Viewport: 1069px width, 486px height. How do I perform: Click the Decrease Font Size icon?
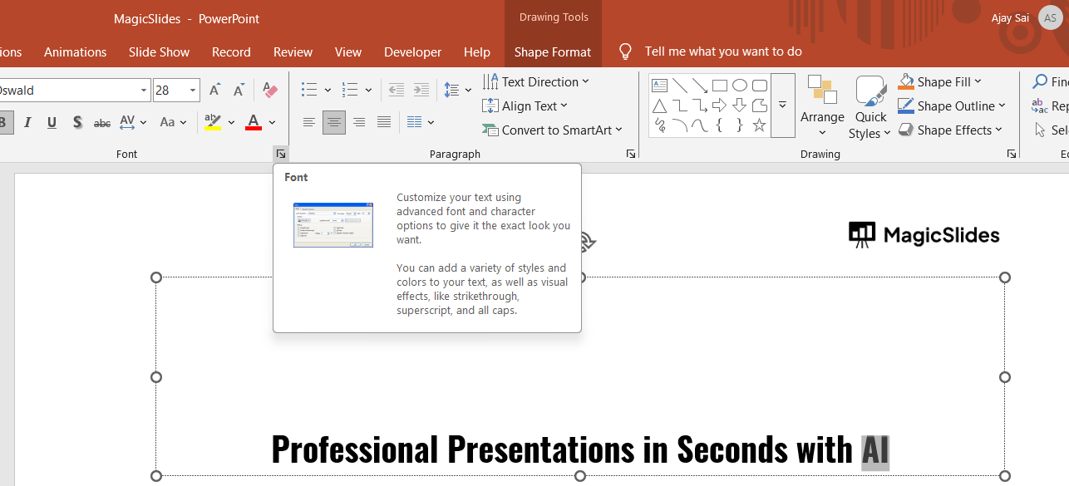(x=238, y=90)
